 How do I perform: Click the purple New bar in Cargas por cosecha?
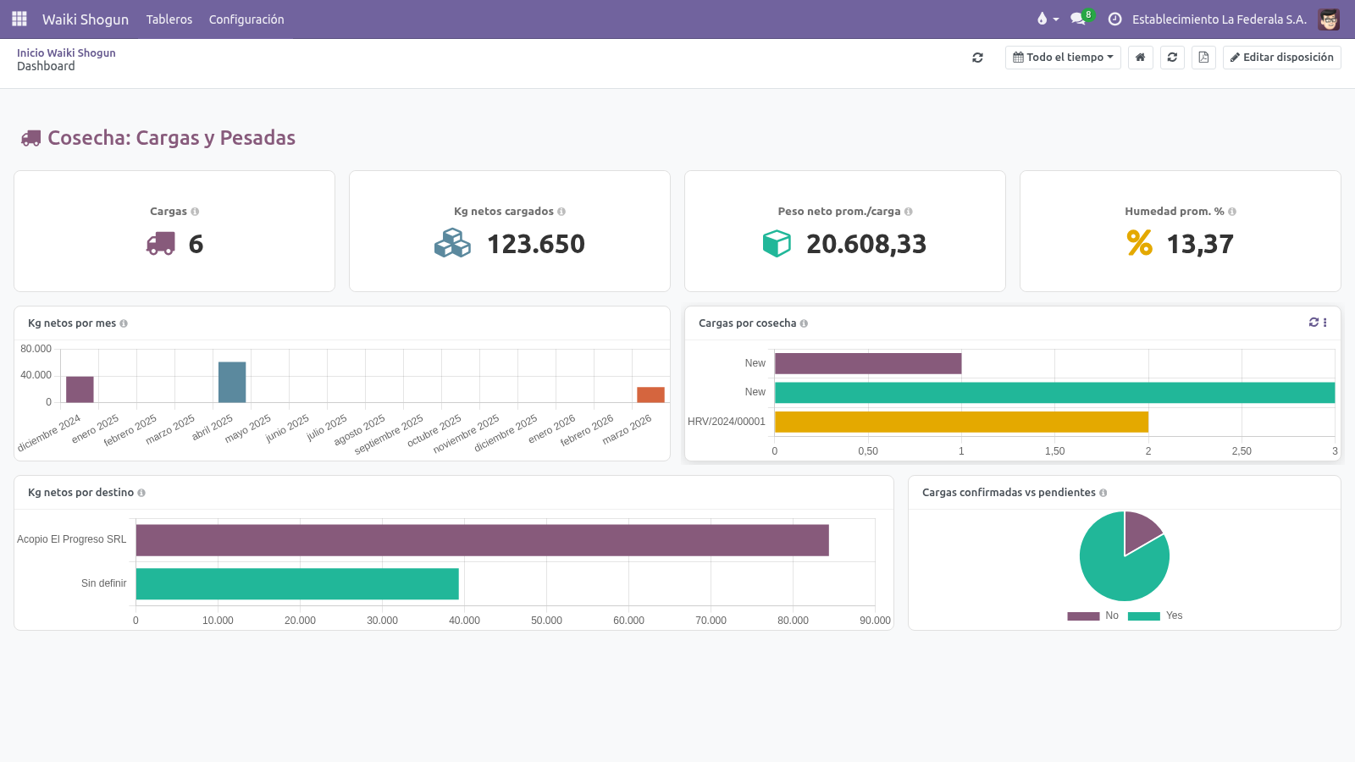(x=868, y=363)
